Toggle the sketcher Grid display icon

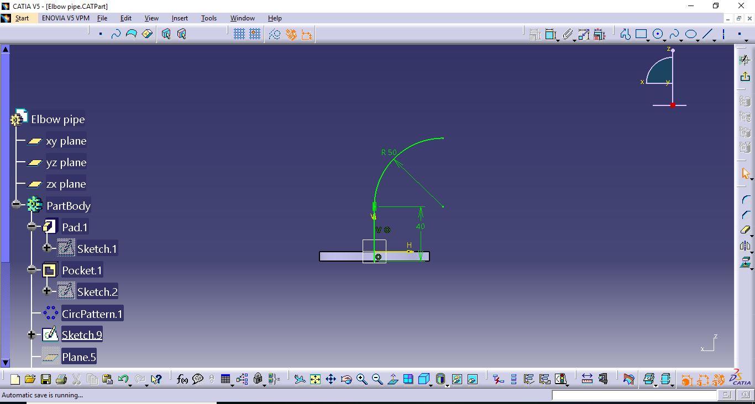[239, 34]
